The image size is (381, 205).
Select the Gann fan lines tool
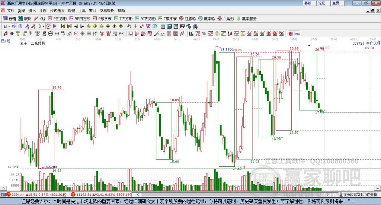pyautogui.click(x=137, y=34)
